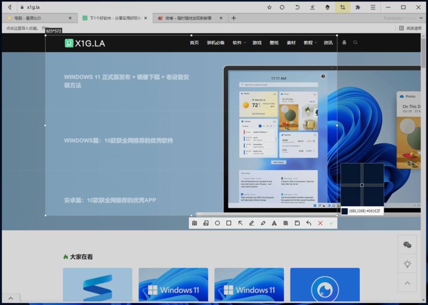
Task: Toggle the screenshot capture mode off
Action: (x=342, y=7)
